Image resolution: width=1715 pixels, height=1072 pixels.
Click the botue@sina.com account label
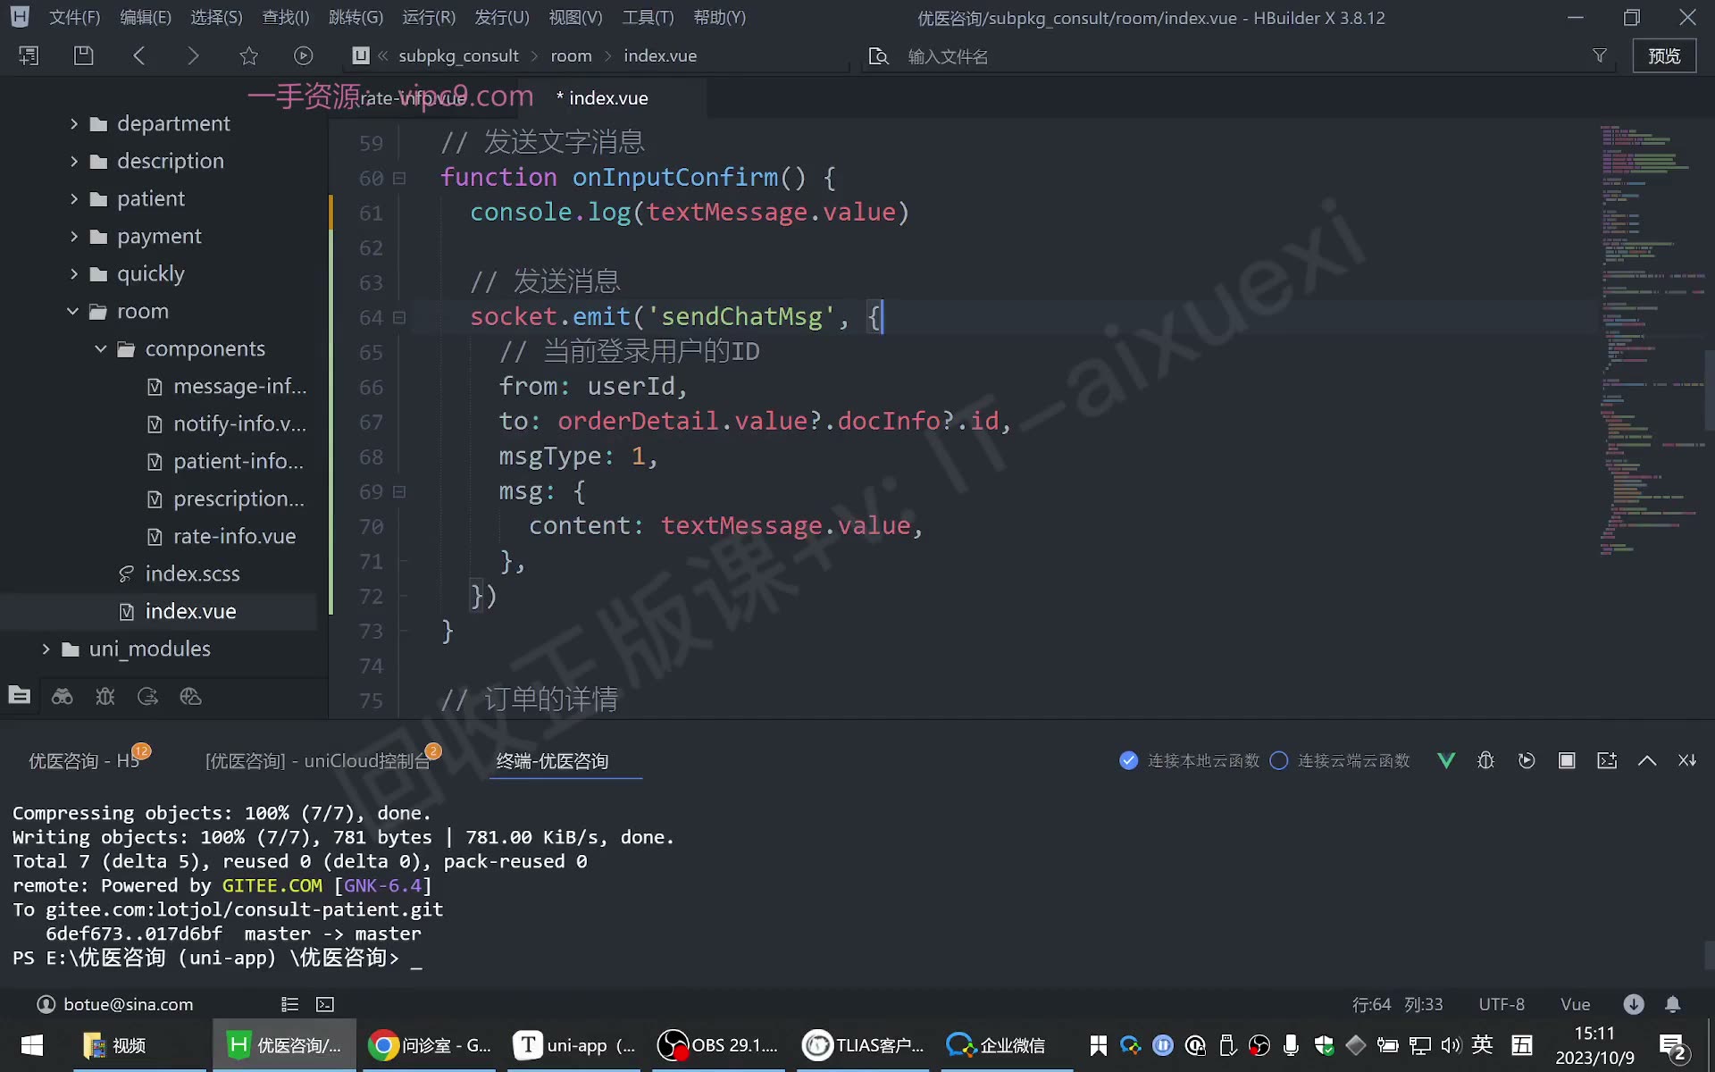tap(128, 1004)
